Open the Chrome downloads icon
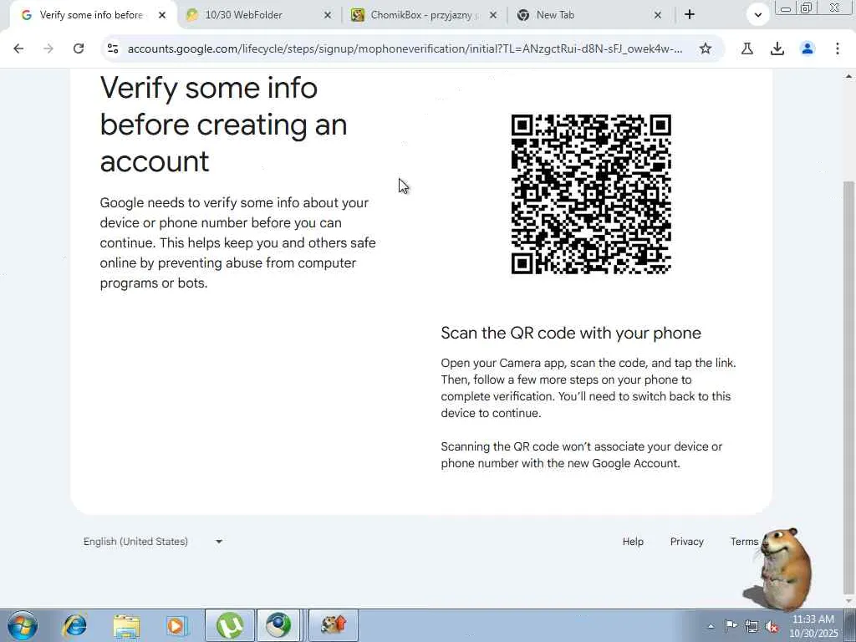This screenshot has width=856, height=642. tap(777, 48)
